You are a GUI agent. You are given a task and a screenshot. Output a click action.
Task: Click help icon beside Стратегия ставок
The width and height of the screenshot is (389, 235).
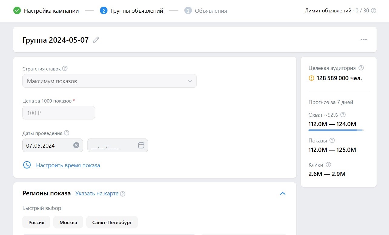coord(65,69)
